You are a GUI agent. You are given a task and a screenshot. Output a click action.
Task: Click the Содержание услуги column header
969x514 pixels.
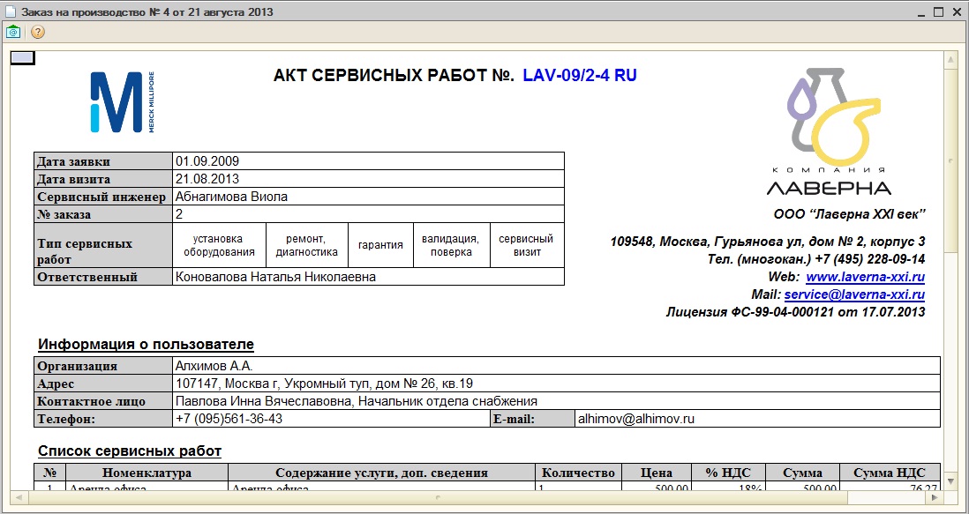coord(382,473)
